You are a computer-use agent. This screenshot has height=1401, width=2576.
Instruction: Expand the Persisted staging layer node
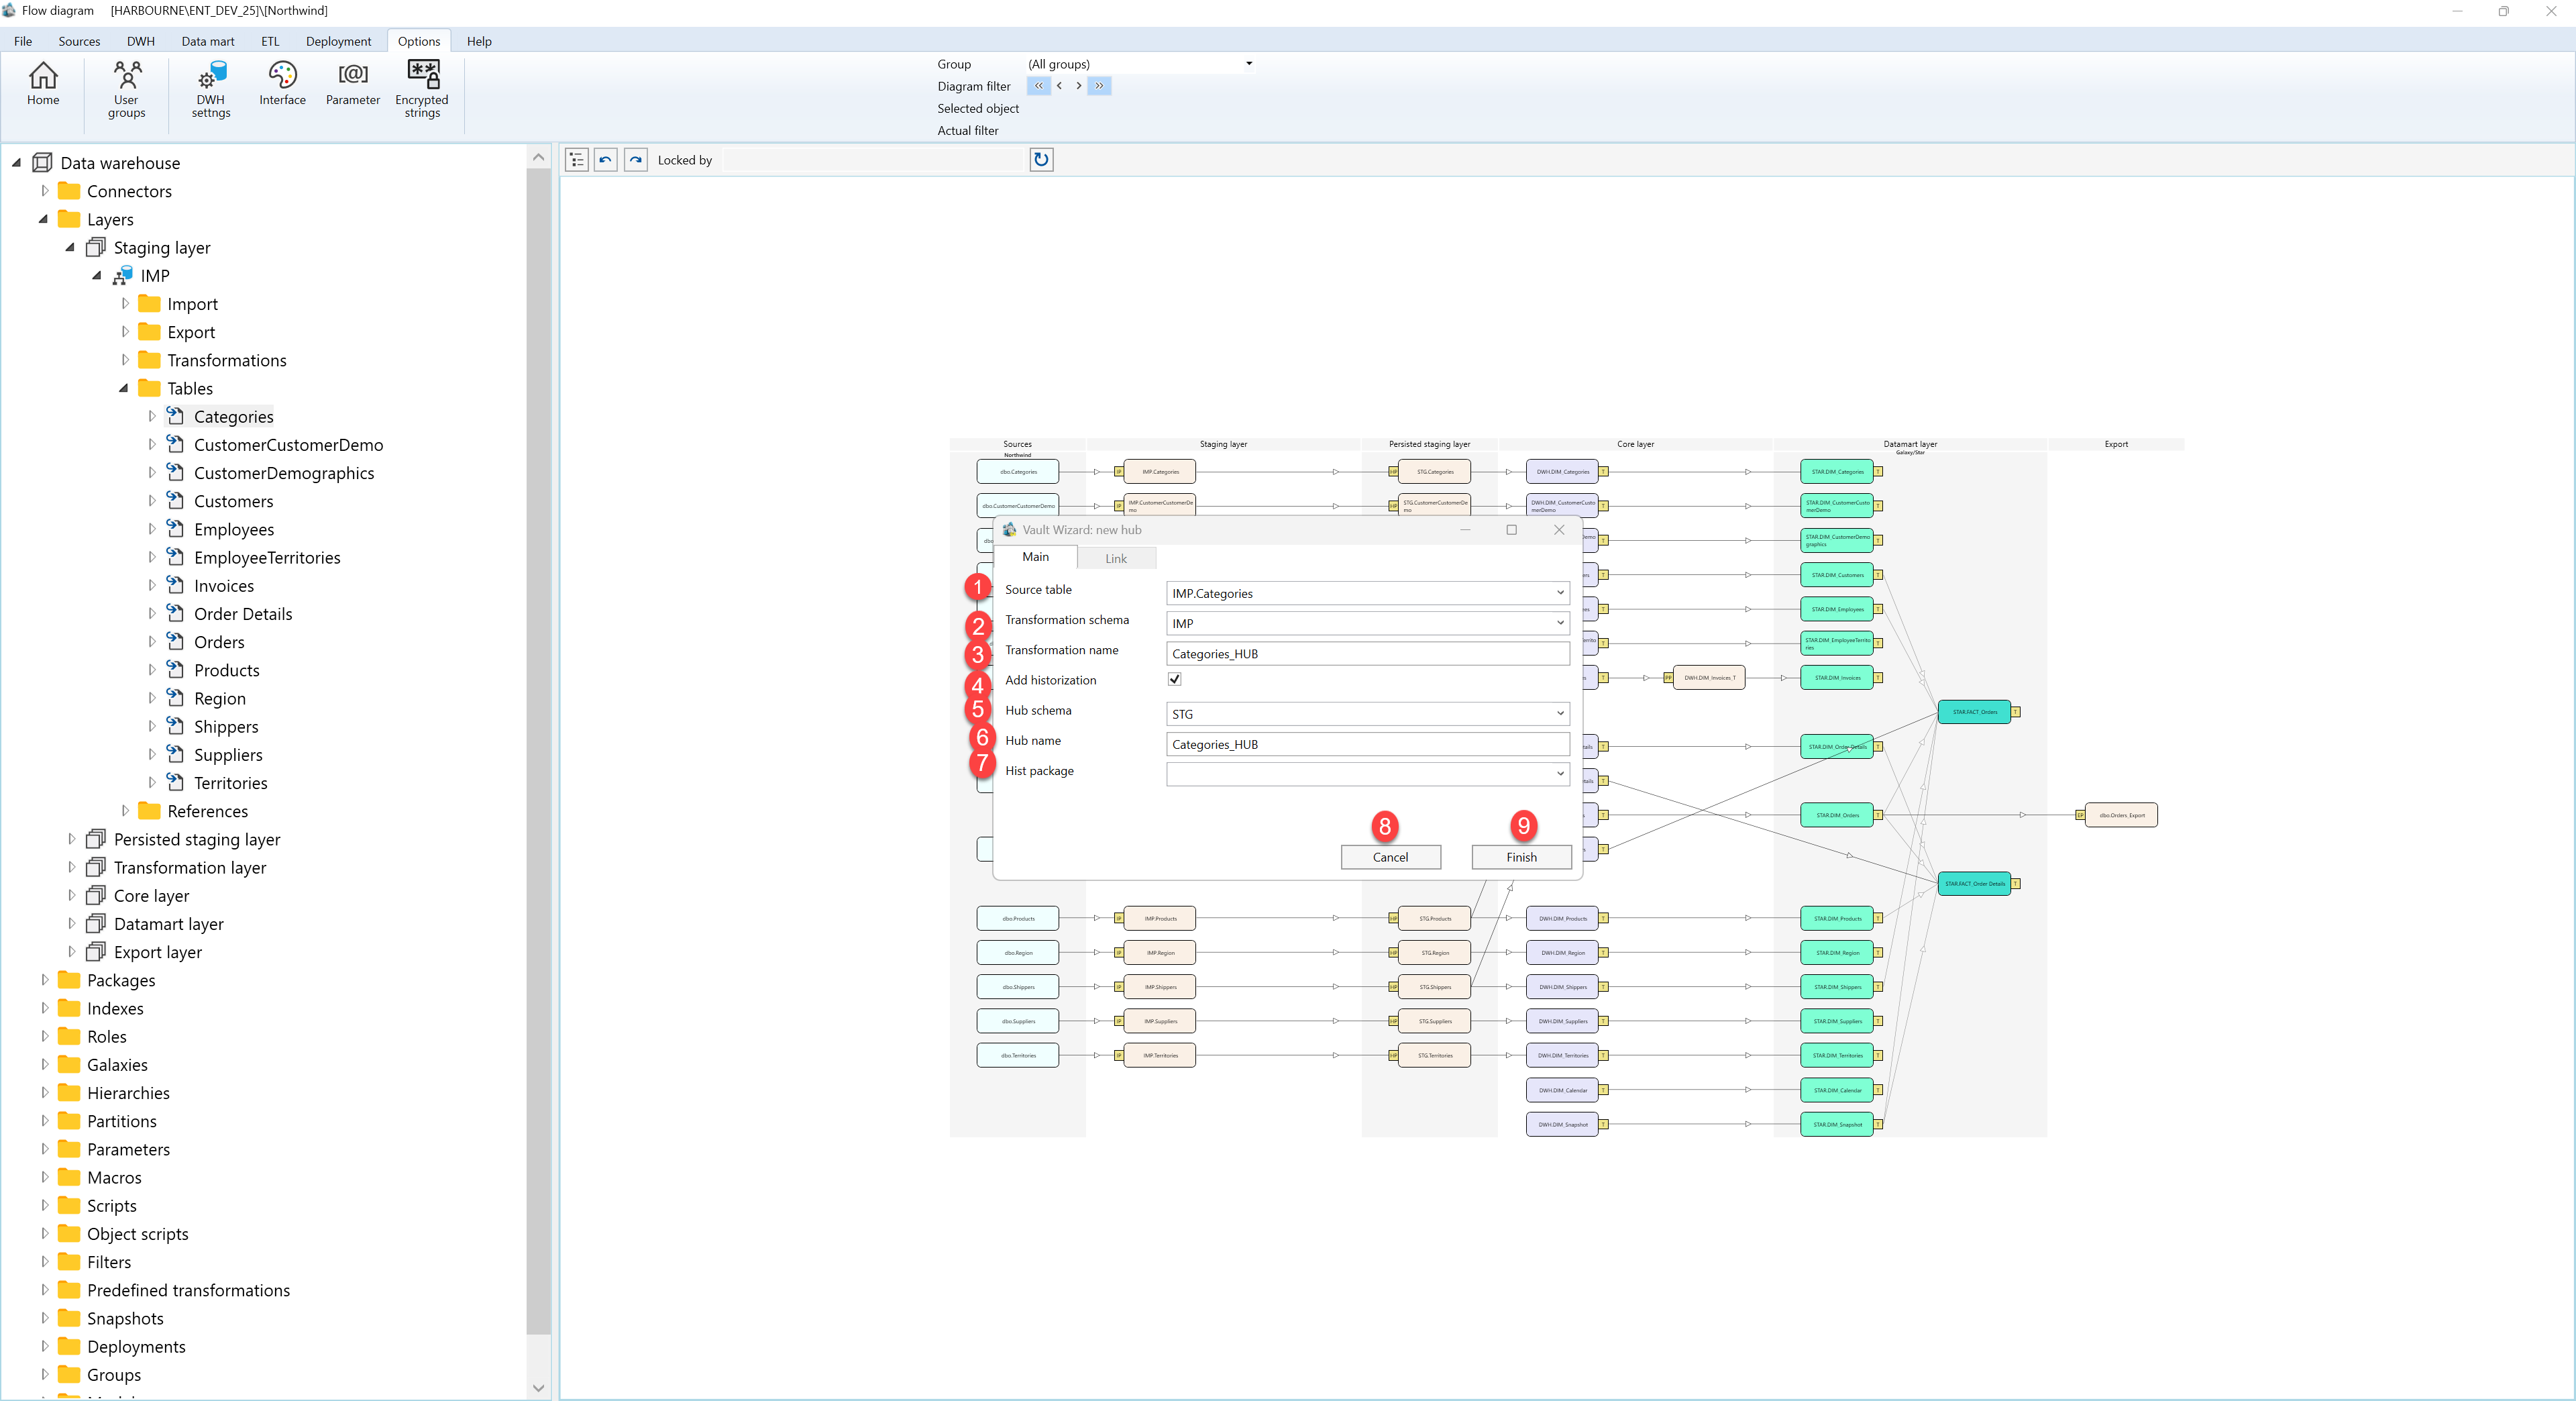(x=71, y=839)
